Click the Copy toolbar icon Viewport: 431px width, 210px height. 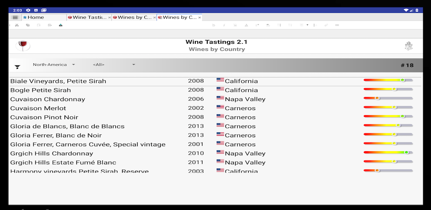28,25
